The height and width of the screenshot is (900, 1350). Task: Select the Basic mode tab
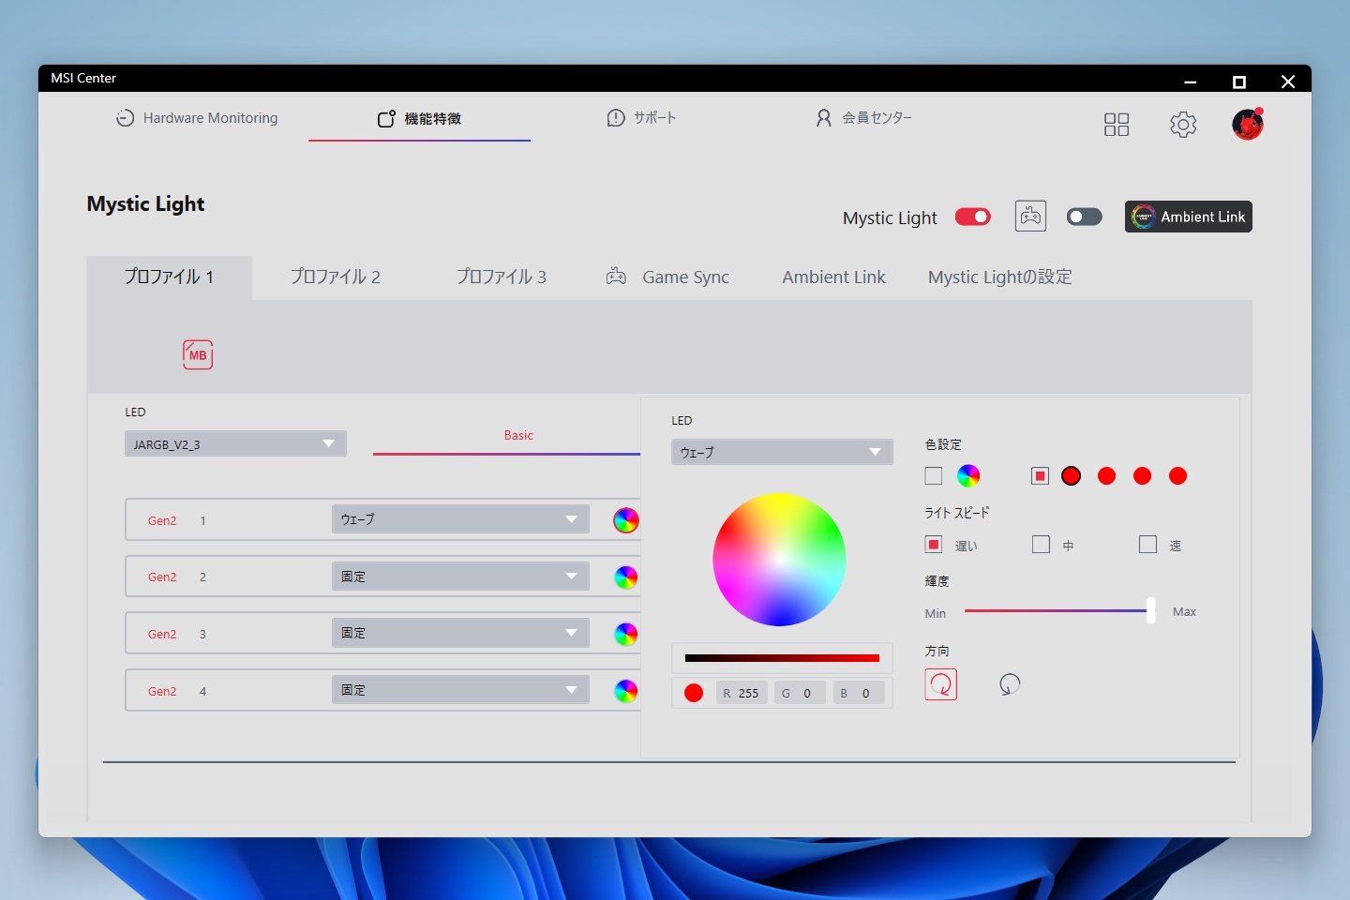click(518, 436)
